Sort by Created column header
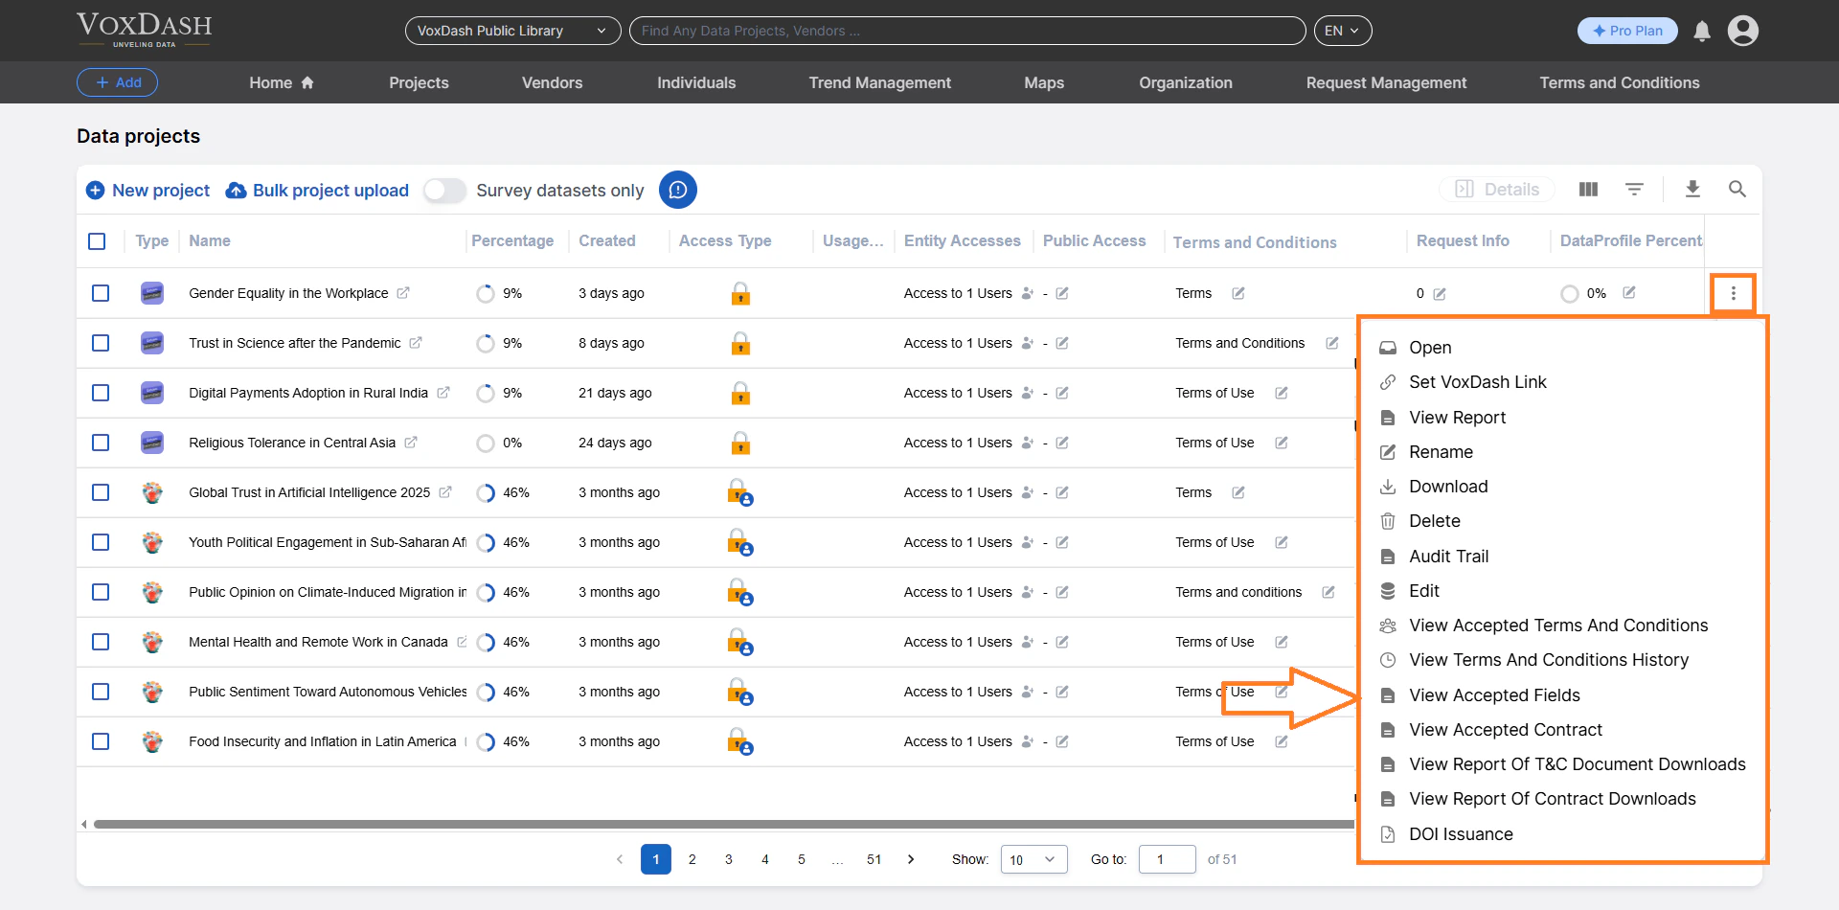Screen dimensions: 1839x910 tap(607, 241)
